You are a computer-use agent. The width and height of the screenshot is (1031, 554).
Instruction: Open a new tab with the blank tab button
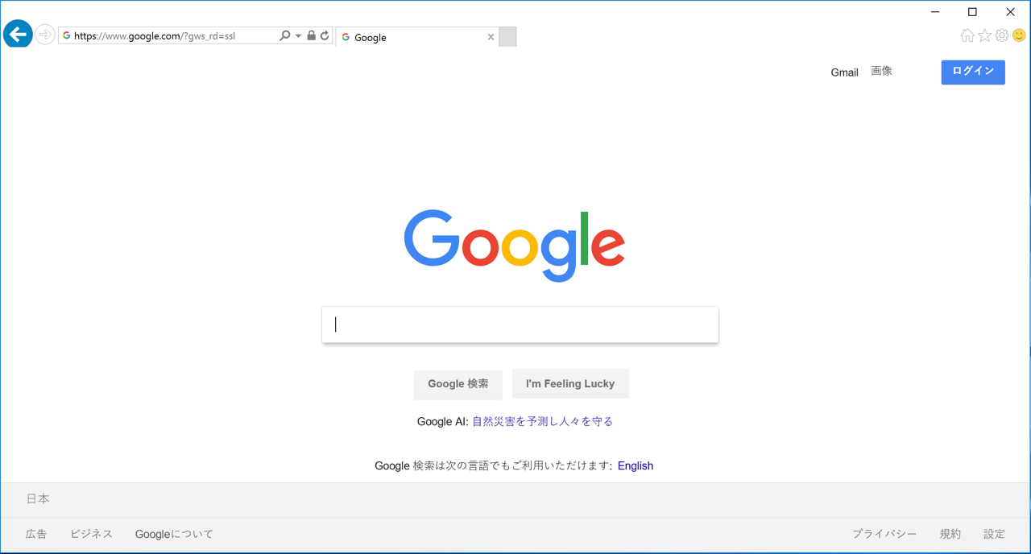pos(507,36)
